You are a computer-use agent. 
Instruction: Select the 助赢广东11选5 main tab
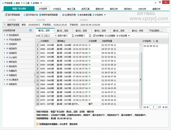pyautogui.click(x=19, y=9)
